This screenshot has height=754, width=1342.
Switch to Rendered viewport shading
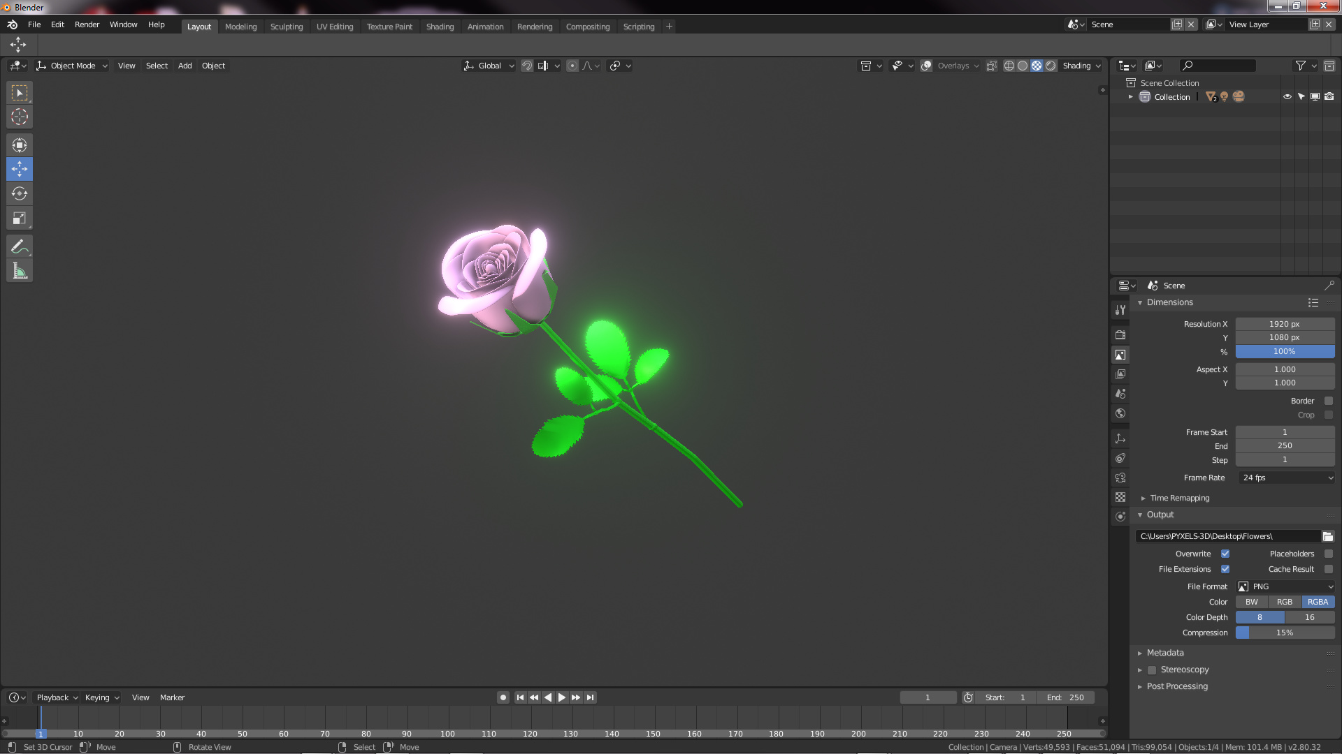click(1051, 66)
